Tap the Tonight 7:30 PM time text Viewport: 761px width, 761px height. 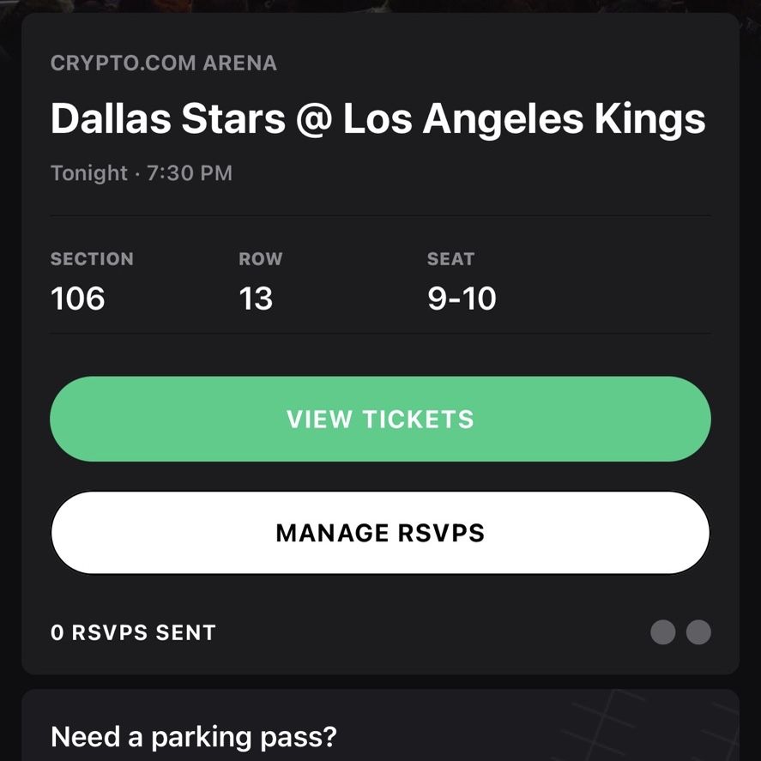tap(142, 172)
